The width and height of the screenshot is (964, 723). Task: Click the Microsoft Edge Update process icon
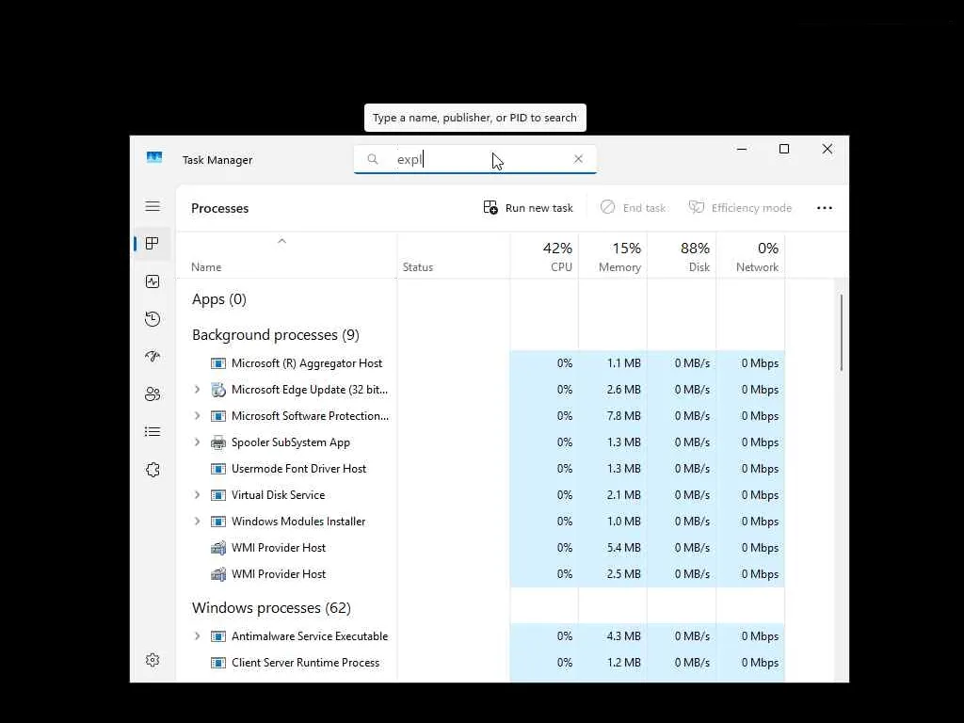pyautogui.click(x=218, y=390)
